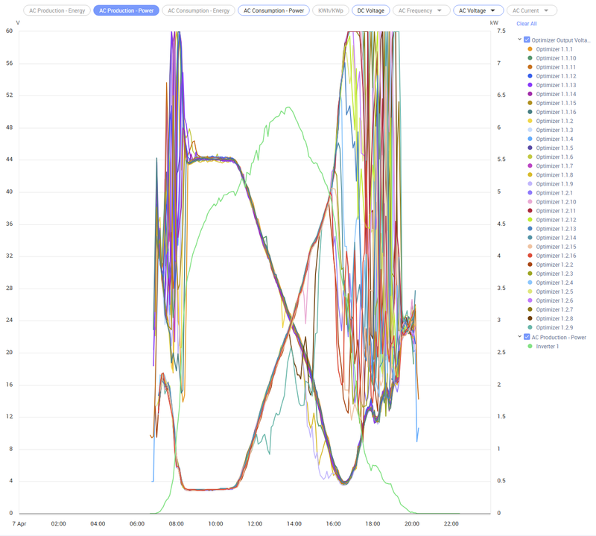Select Optimizer 1.2.11 in the legend

pyautogui.click(x=556, y=211)
